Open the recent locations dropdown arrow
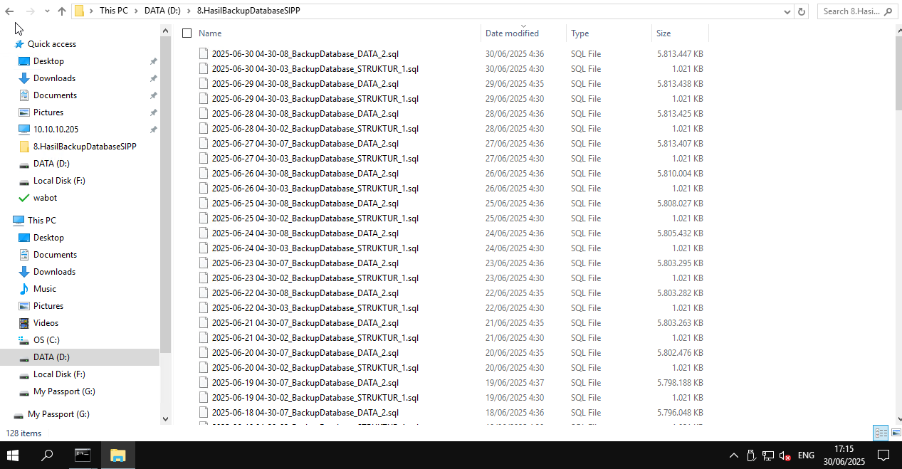 click(47, 11)
